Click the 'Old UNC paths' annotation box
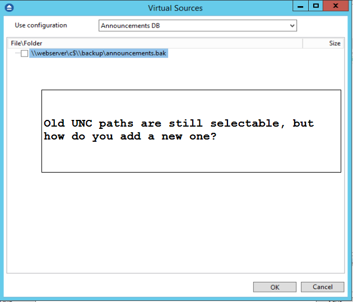Viewport: 353px width, 302px height. pos(191,131)
